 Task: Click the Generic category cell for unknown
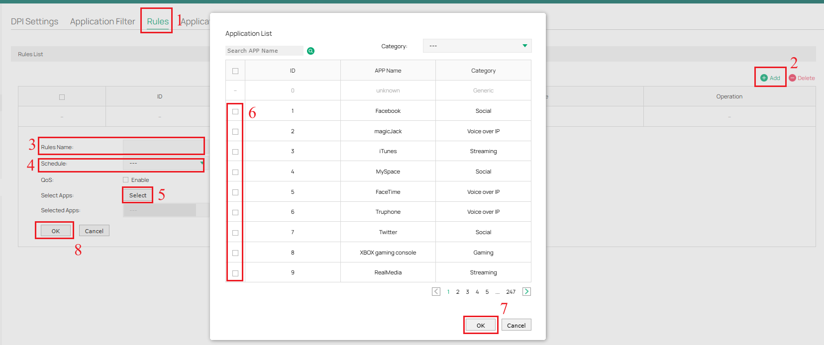pos(483,90)
